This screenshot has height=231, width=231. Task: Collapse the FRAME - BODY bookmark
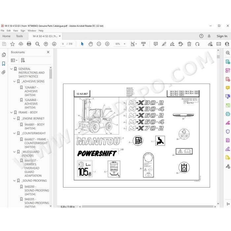11,113
